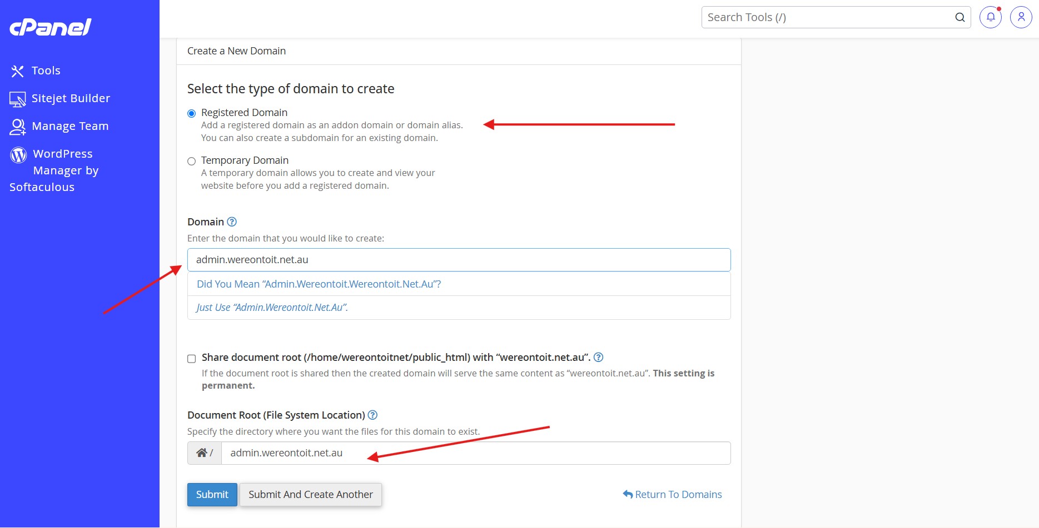1039x528 pixels.
Task: Select the Registered Domain radio button
Action: (192, 113)
